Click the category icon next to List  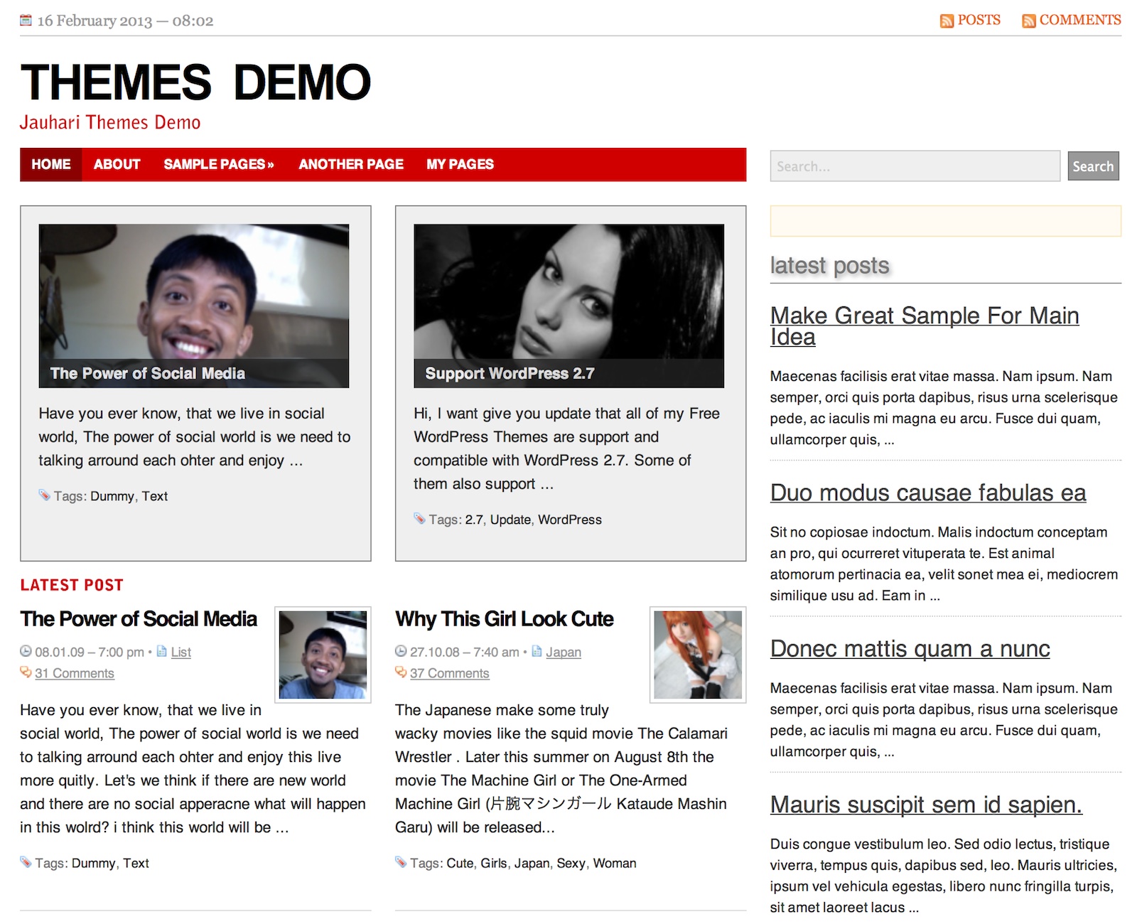click(x=162, y=651)
